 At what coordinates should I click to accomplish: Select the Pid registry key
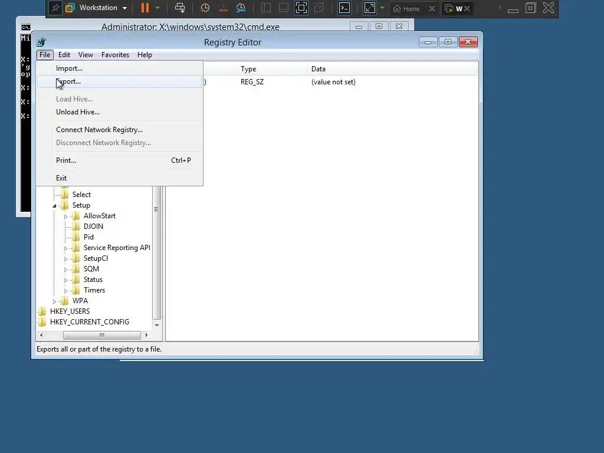click(x=88, y=237)
